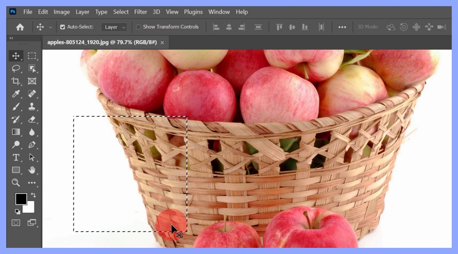Click 3D Rotate mode icon
The width and height of the screenshot is (458, 254).
click(x=391, y=27)
